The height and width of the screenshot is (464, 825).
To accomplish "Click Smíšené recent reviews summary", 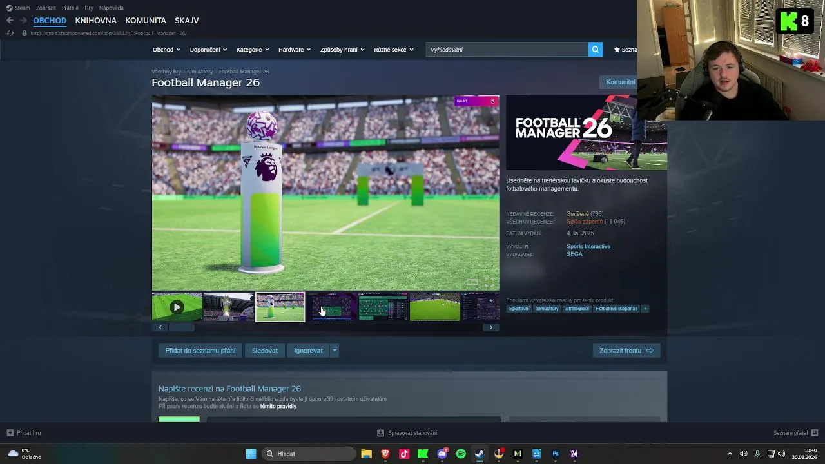I will [x=577, y=214].
